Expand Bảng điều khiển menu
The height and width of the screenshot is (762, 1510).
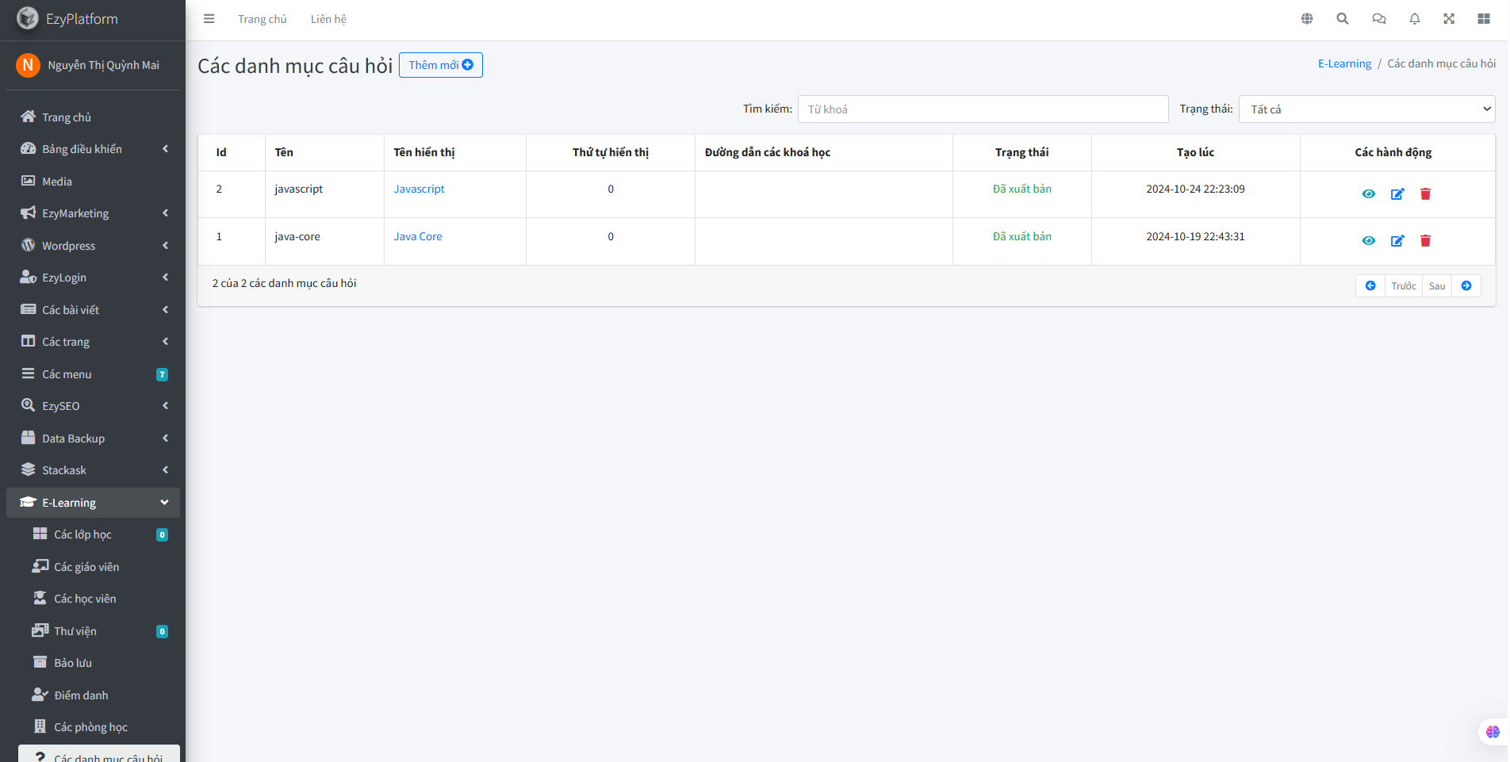tap(93, 149)
